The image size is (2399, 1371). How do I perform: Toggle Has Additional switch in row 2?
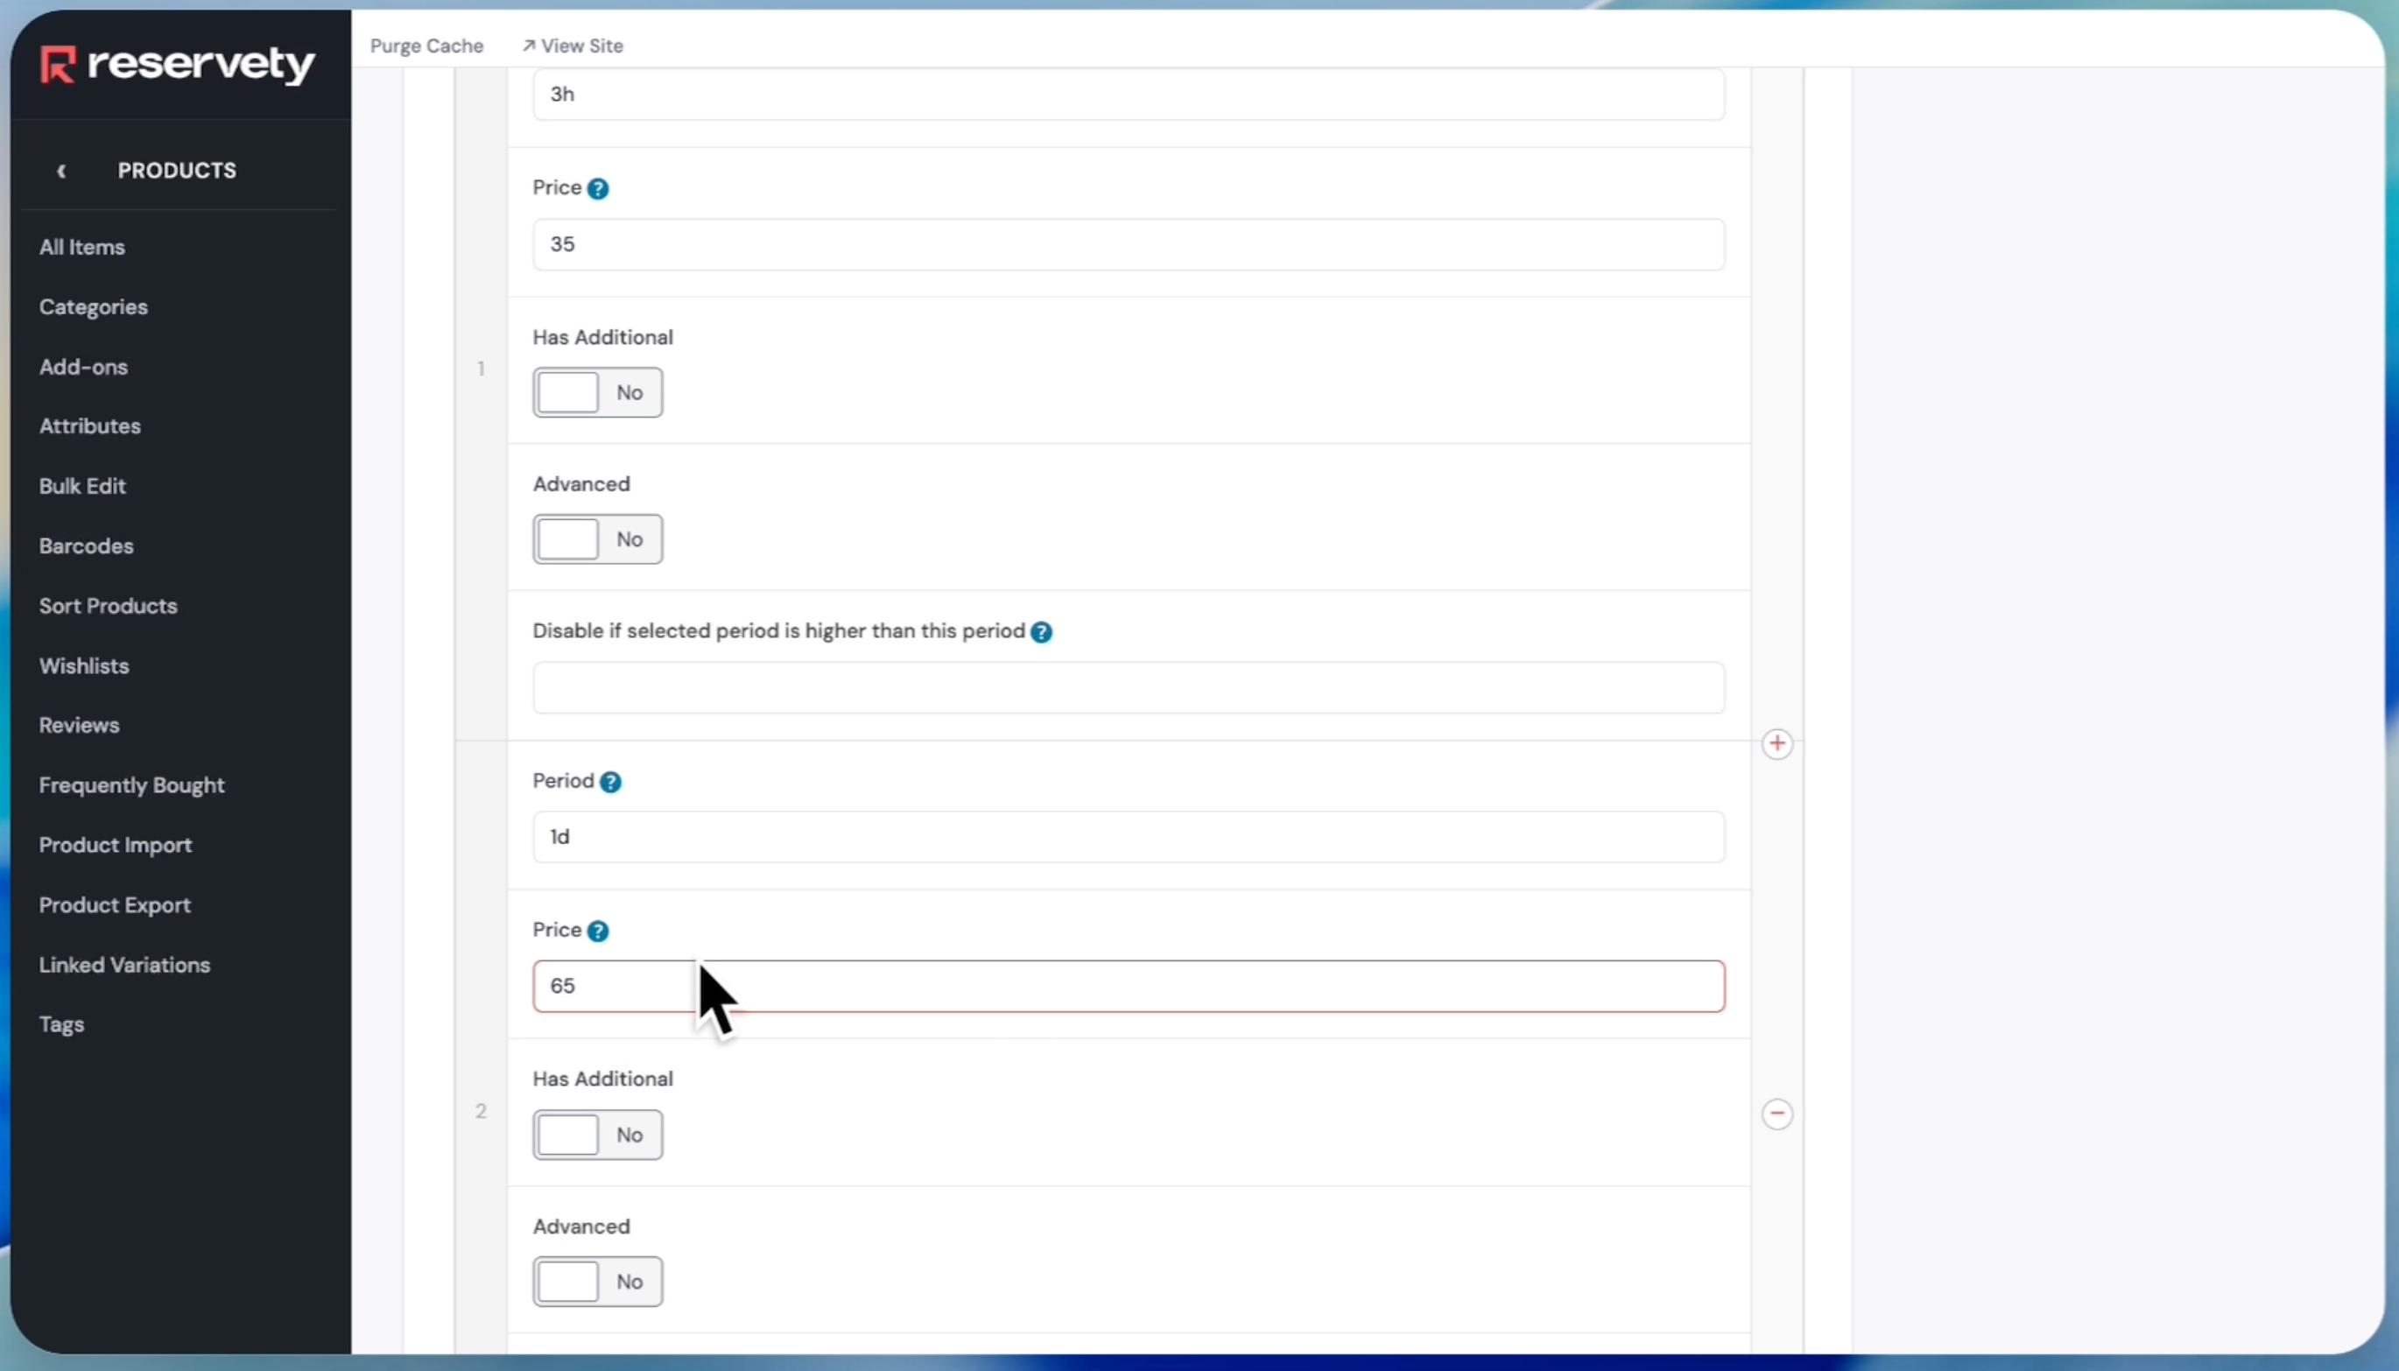point(597,1135)
